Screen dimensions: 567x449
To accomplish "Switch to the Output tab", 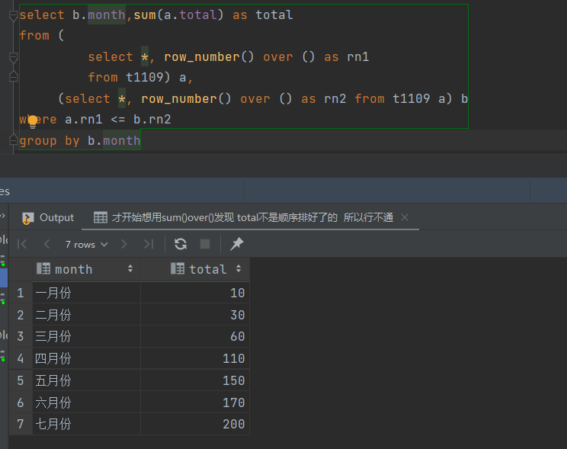I will 48,217.
